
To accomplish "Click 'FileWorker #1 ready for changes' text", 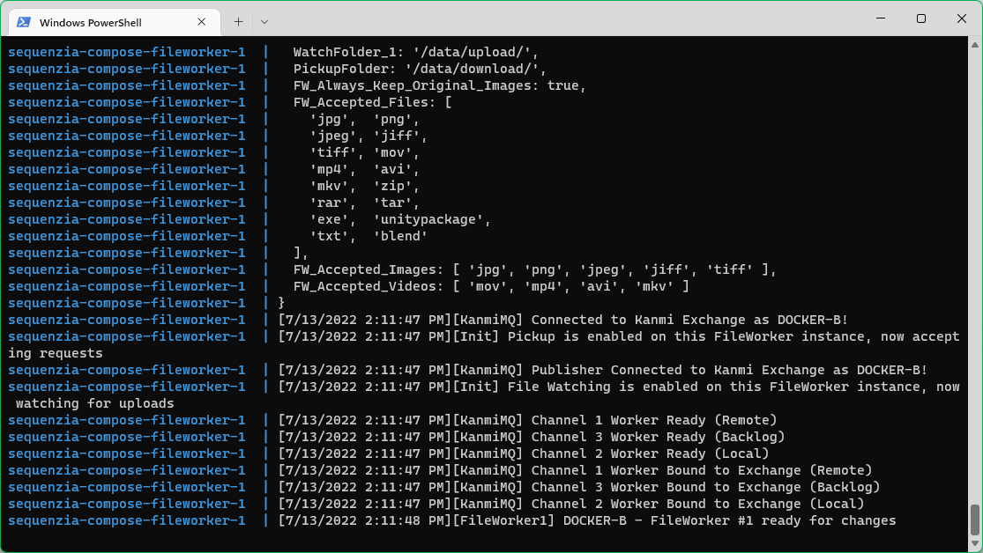I will [x=773, y=521].
